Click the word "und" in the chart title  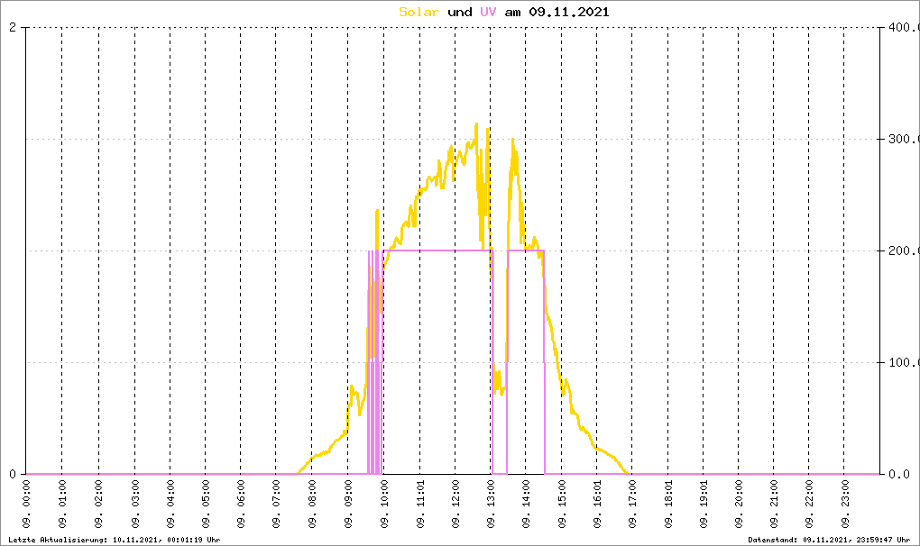point(460,13)
